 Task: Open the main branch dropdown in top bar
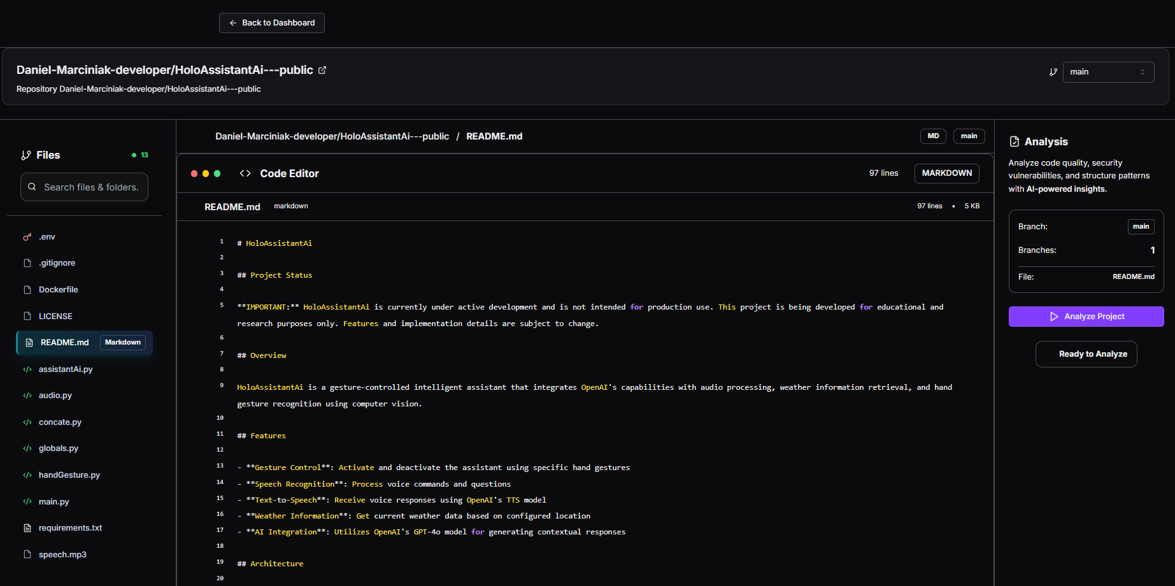click(x=1108, y=72)
